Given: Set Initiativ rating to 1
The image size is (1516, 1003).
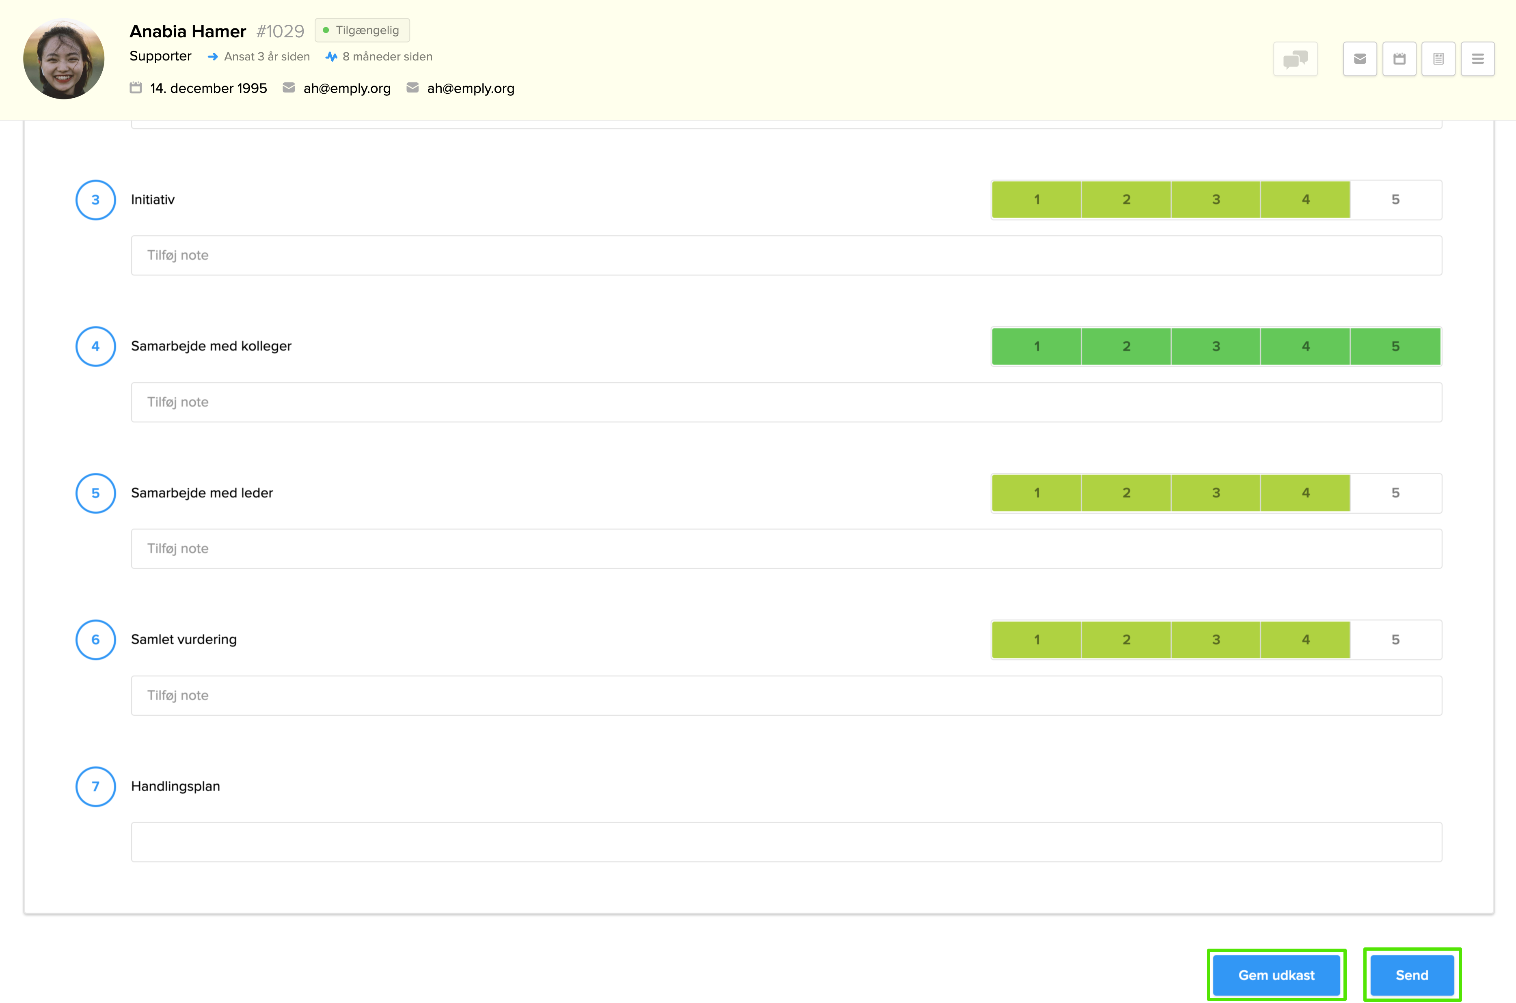Looking at the screenshot, I should 1037,200.
